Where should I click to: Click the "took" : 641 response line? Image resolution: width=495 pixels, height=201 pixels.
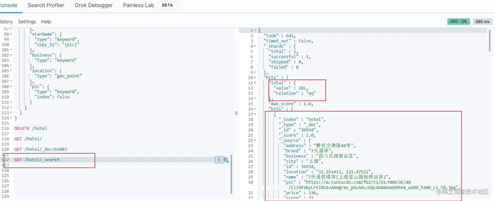point(279,36)
